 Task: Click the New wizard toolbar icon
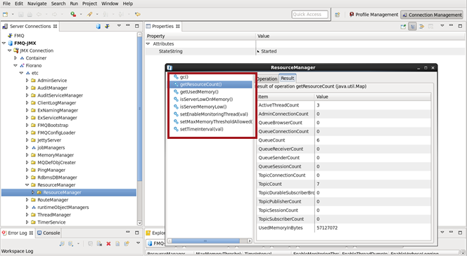point(6,14)
